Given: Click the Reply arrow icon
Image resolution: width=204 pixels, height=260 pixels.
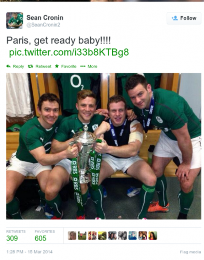Looking at the screenshot, I should coord(8,66).
